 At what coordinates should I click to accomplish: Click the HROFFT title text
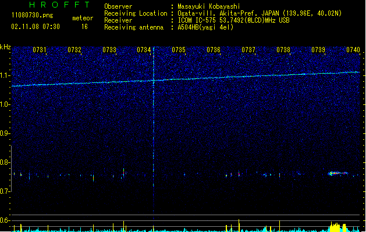pos(59,5)
